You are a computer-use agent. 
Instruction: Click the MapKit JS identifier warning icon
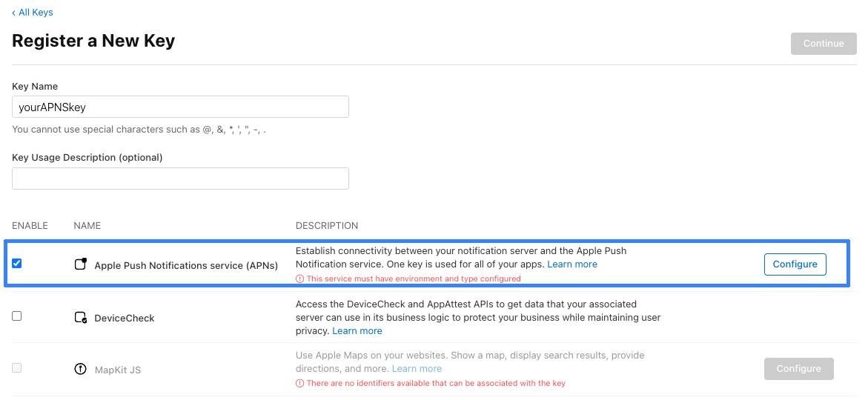(300, 384)
